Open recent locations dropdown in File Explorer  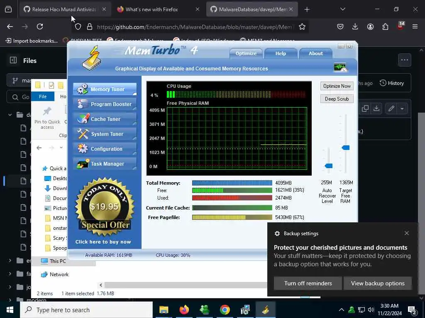[x=61, y=148]
